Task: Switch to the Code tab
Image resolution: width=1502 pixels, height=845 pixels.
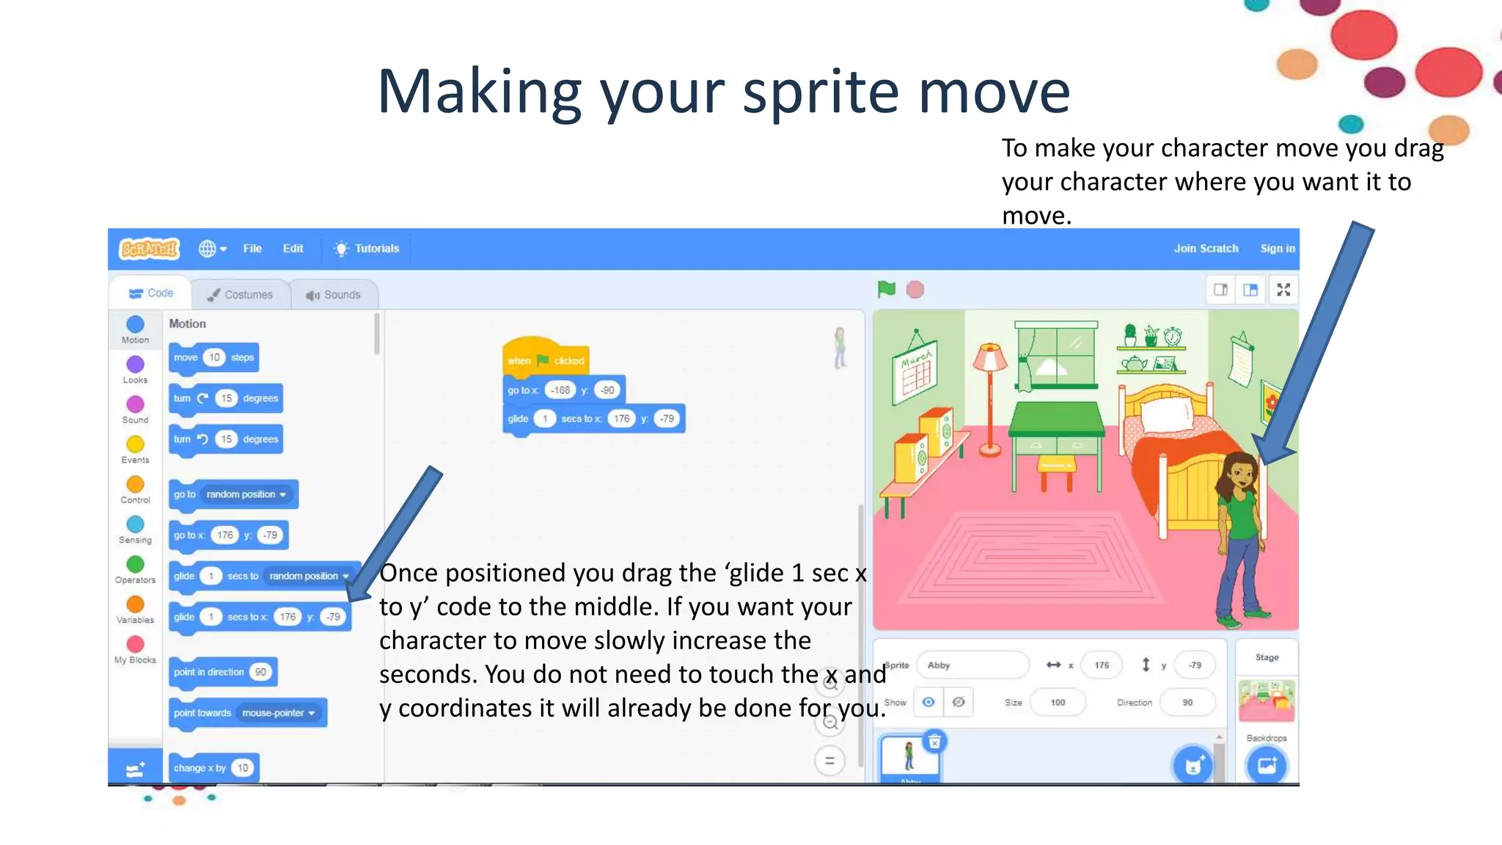Action: pyautogui.click(x=151, y=293)
